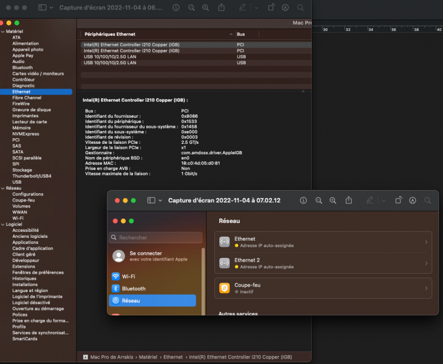Collapse the Matériel section in the sidebar
This screenshot has height=364, width=443.
[x=3, y=32]
